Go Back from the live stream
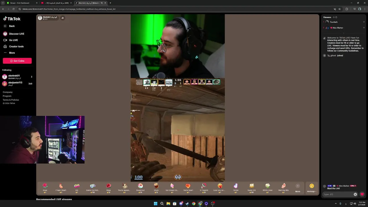The image size is (368, 207). [9, 26]
